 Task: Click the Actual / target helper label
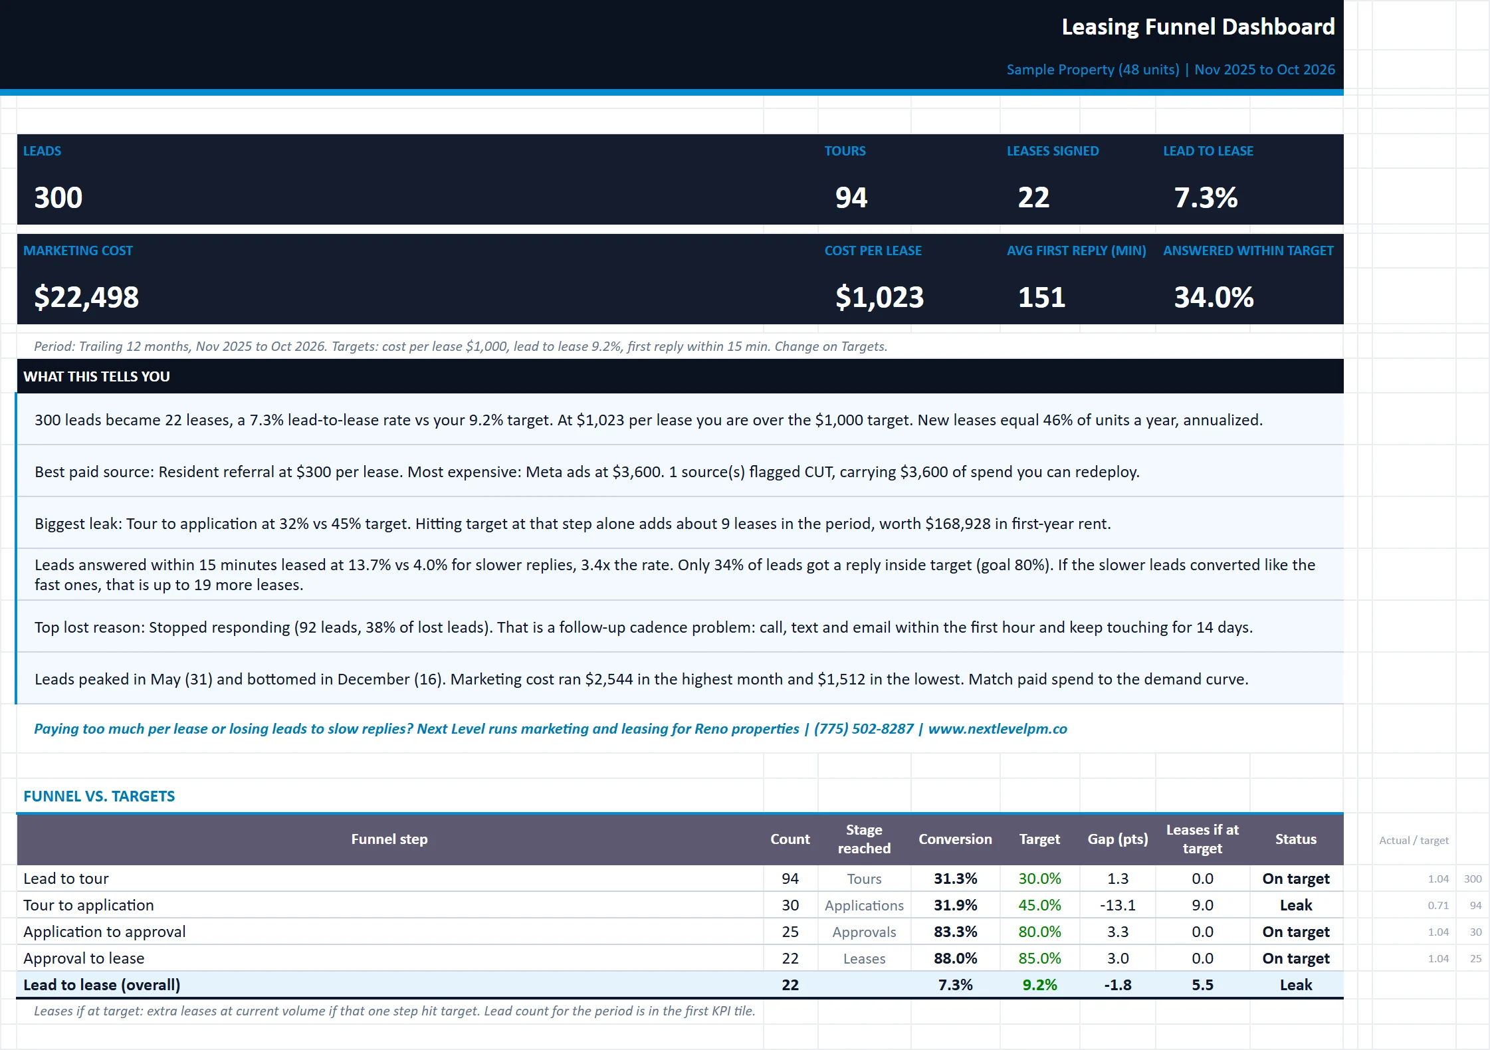point(1414,840)
